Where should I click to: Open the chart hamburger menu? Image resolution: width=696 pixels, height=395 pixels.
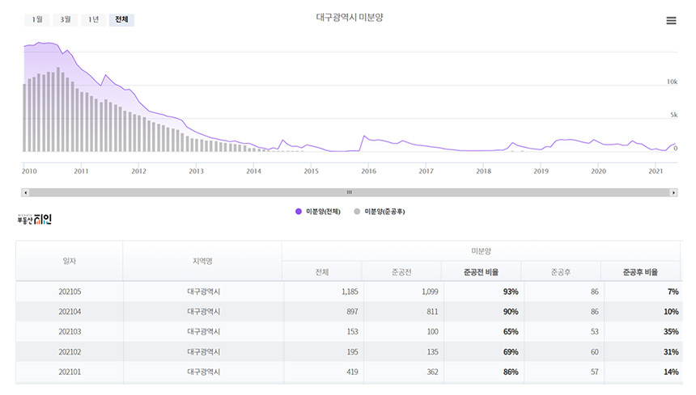671,21
